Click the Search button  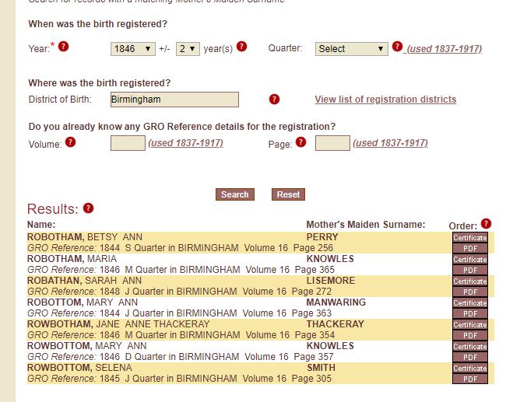click(x=235, y=194)
